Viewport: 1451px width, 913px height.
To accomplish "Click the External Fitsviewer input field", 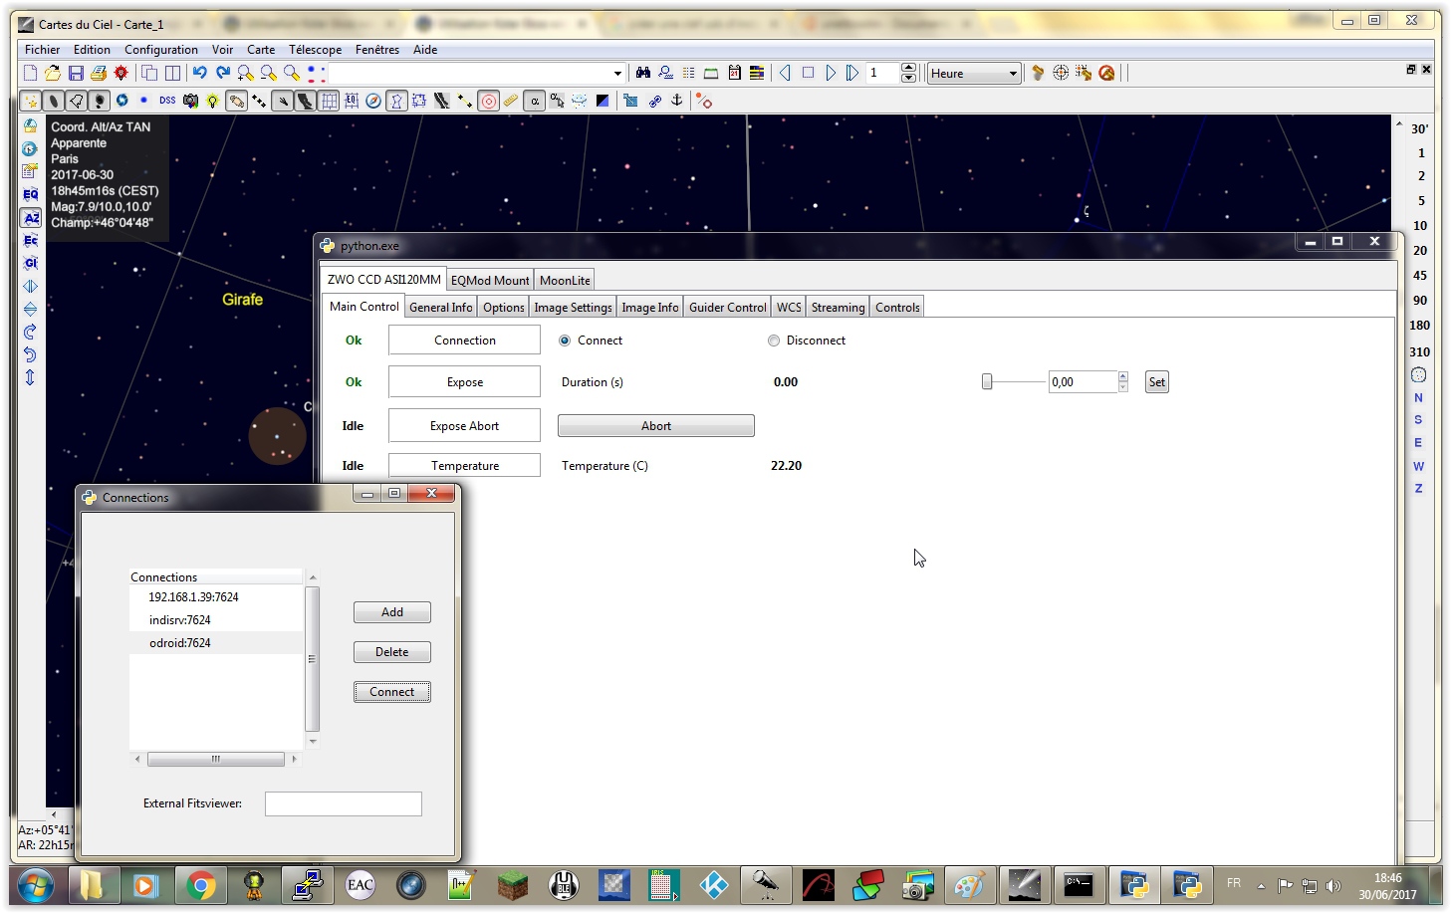I will (344, 803).
